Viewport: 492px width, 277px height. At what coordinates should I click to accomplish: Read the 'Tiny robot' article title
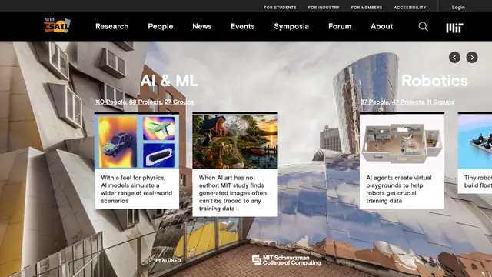coord(478,182)
